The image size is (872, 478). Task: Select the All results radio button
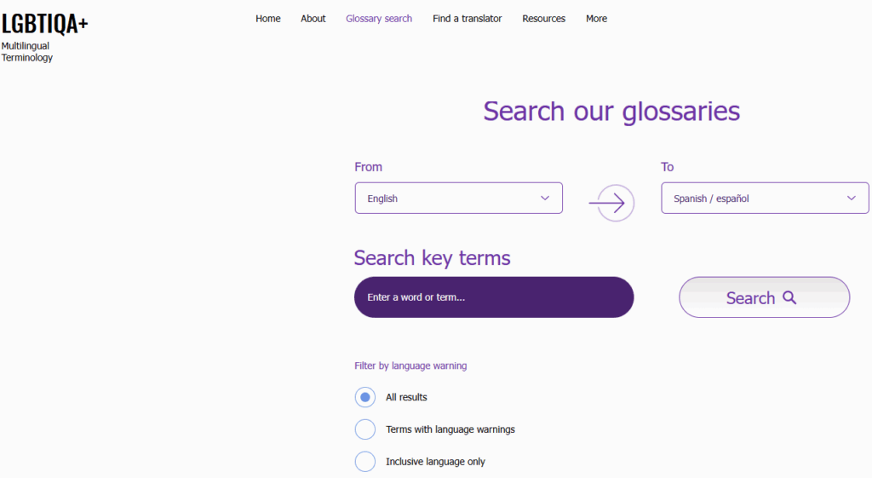tap(365, 397)
